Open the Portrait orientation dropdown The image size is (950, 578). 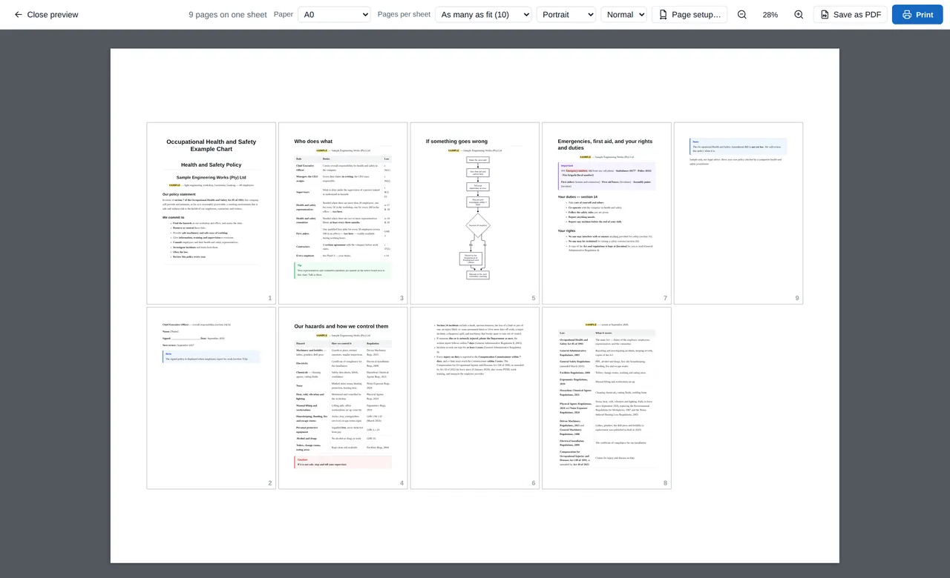(566, 15)
